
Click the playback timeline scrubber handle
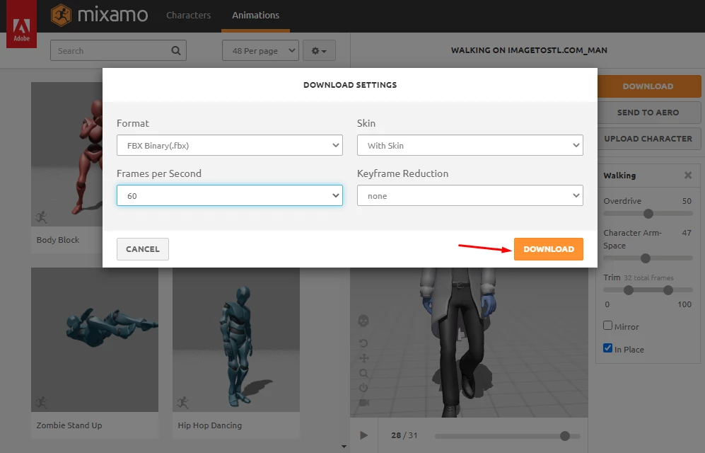565,436
